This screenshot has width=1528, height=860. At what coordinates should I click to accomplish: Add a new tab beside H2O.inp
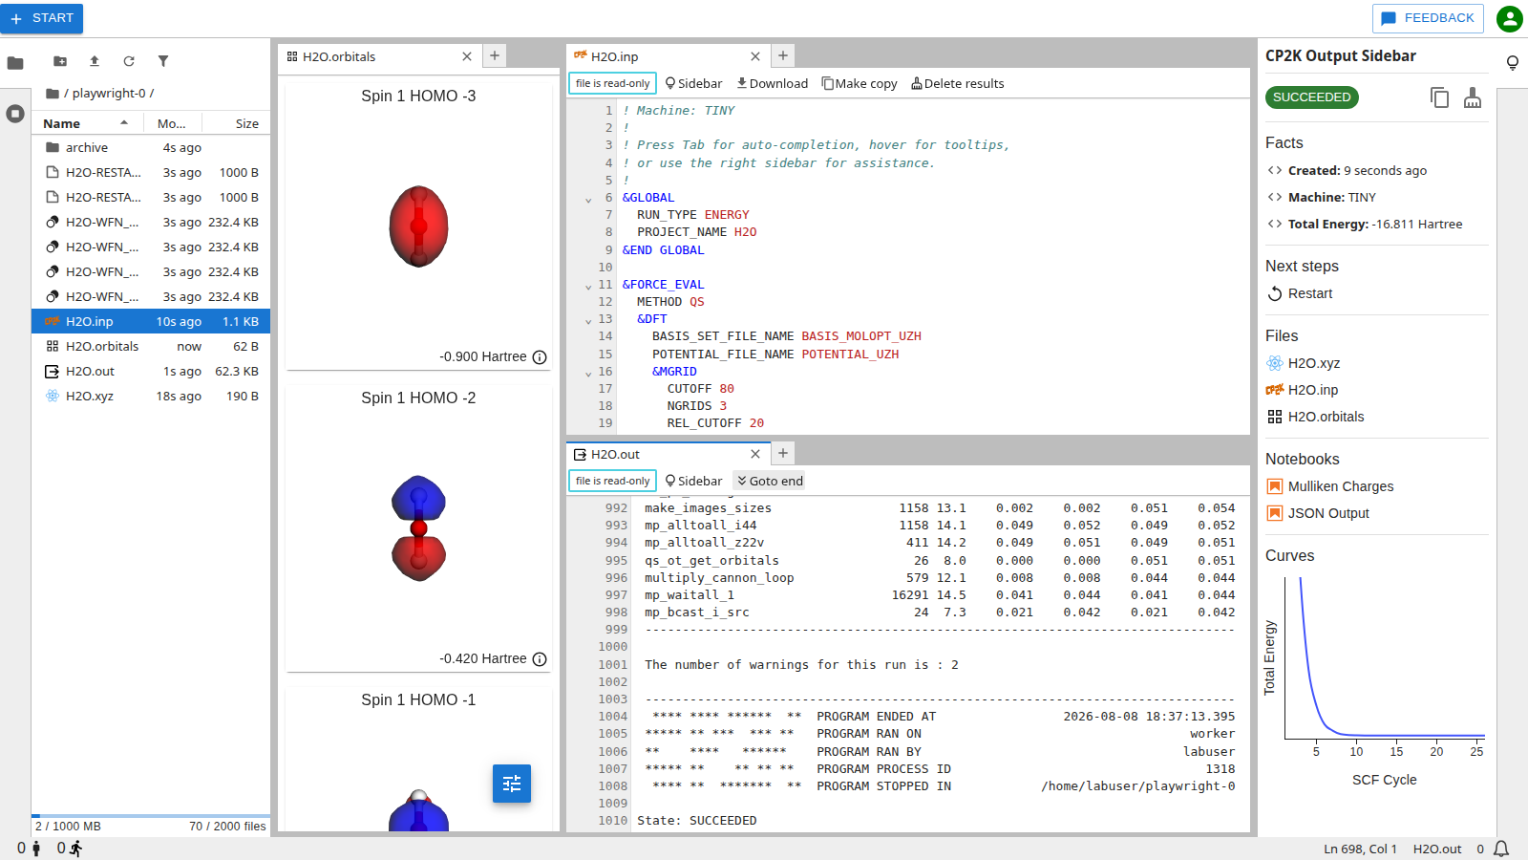pyautogui.click(x=783, y=55)
